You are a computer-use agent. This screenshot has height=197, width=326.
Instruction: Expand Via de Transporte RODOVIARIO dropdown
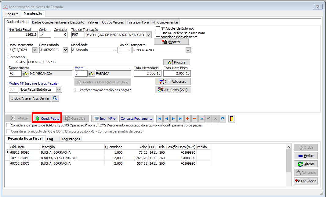pos(188,50)
